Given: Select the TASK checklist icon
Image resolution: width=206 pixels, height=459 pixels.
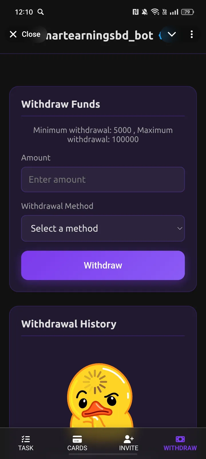Looking at the screenshot, I should tap(26, 439).
